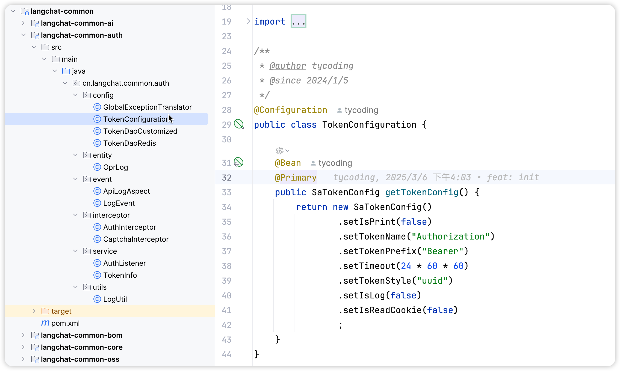The image size is (620, 371).
Task: Click the config package folder icon
Action: pyautogui.click(x=87, y=95)
